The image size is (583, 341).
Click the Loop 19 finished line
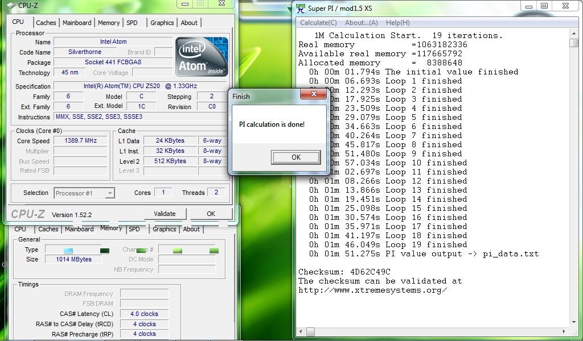(x=388, y=245)
